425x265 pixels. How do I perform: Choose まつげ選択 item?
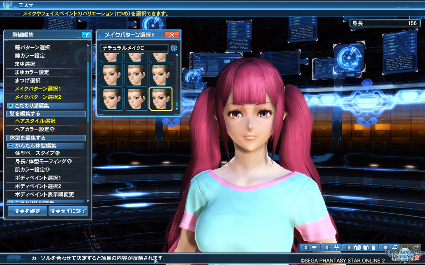pos(46,80)
